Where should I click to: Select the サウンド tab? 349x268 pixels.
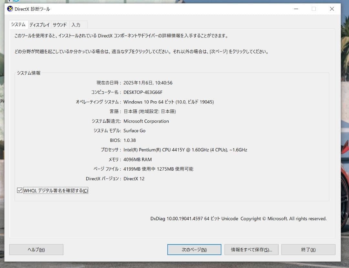60,25
